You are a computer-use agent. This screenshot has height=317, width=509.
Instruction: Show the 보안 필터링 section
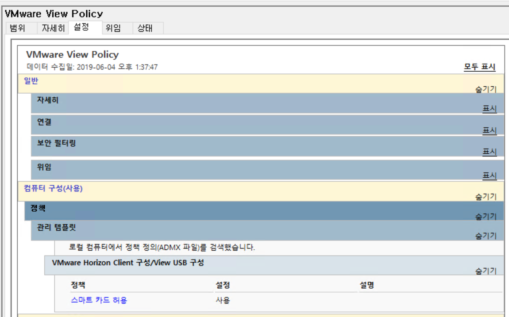[x=490, y=152]
